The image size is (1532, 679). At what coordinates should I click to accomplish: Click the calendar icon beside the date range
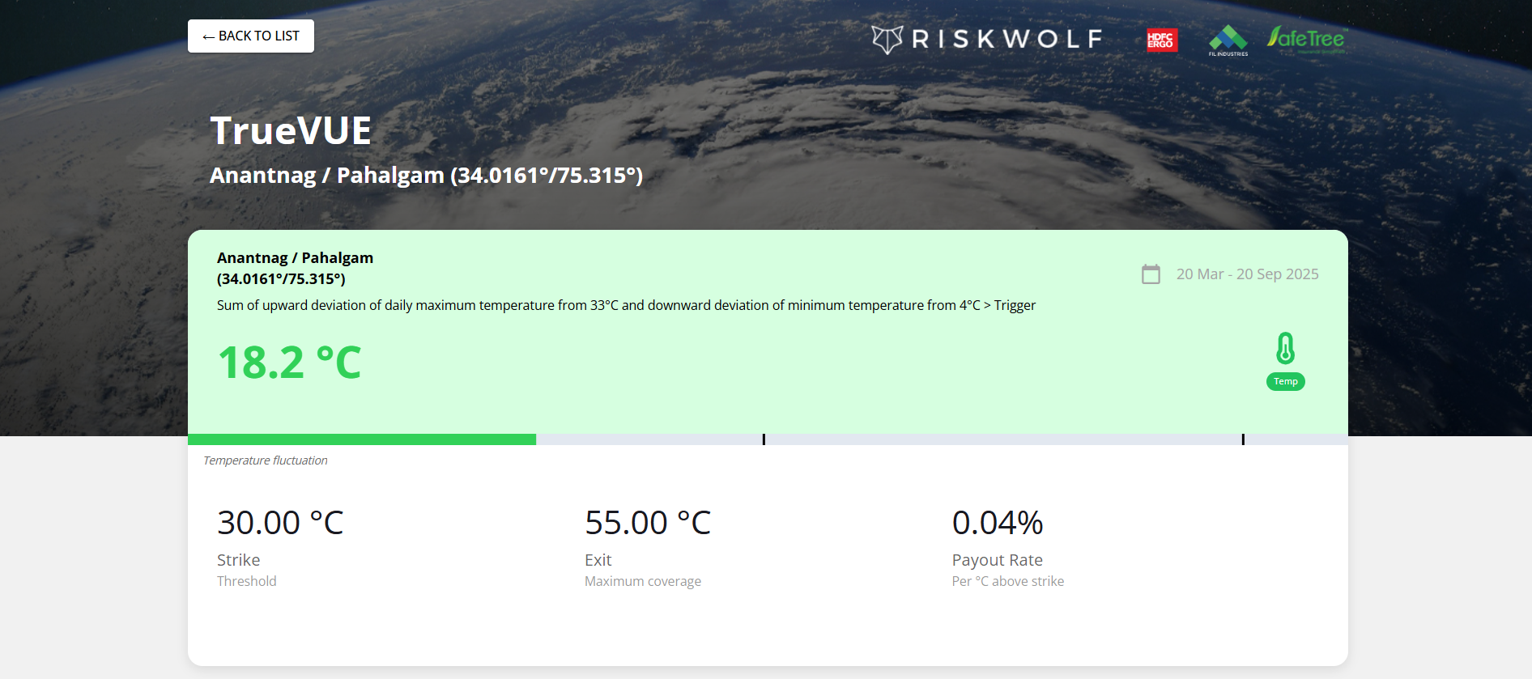coord(1151,274)
